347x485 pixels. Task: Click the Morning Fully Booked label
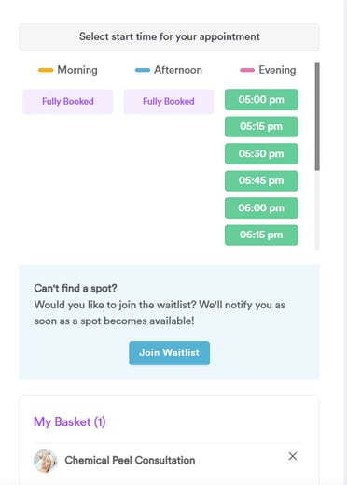[x=68, y=102]
